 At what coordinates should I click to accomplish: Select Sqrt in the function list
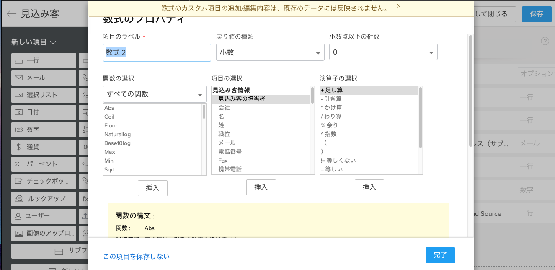coord(110,170)
